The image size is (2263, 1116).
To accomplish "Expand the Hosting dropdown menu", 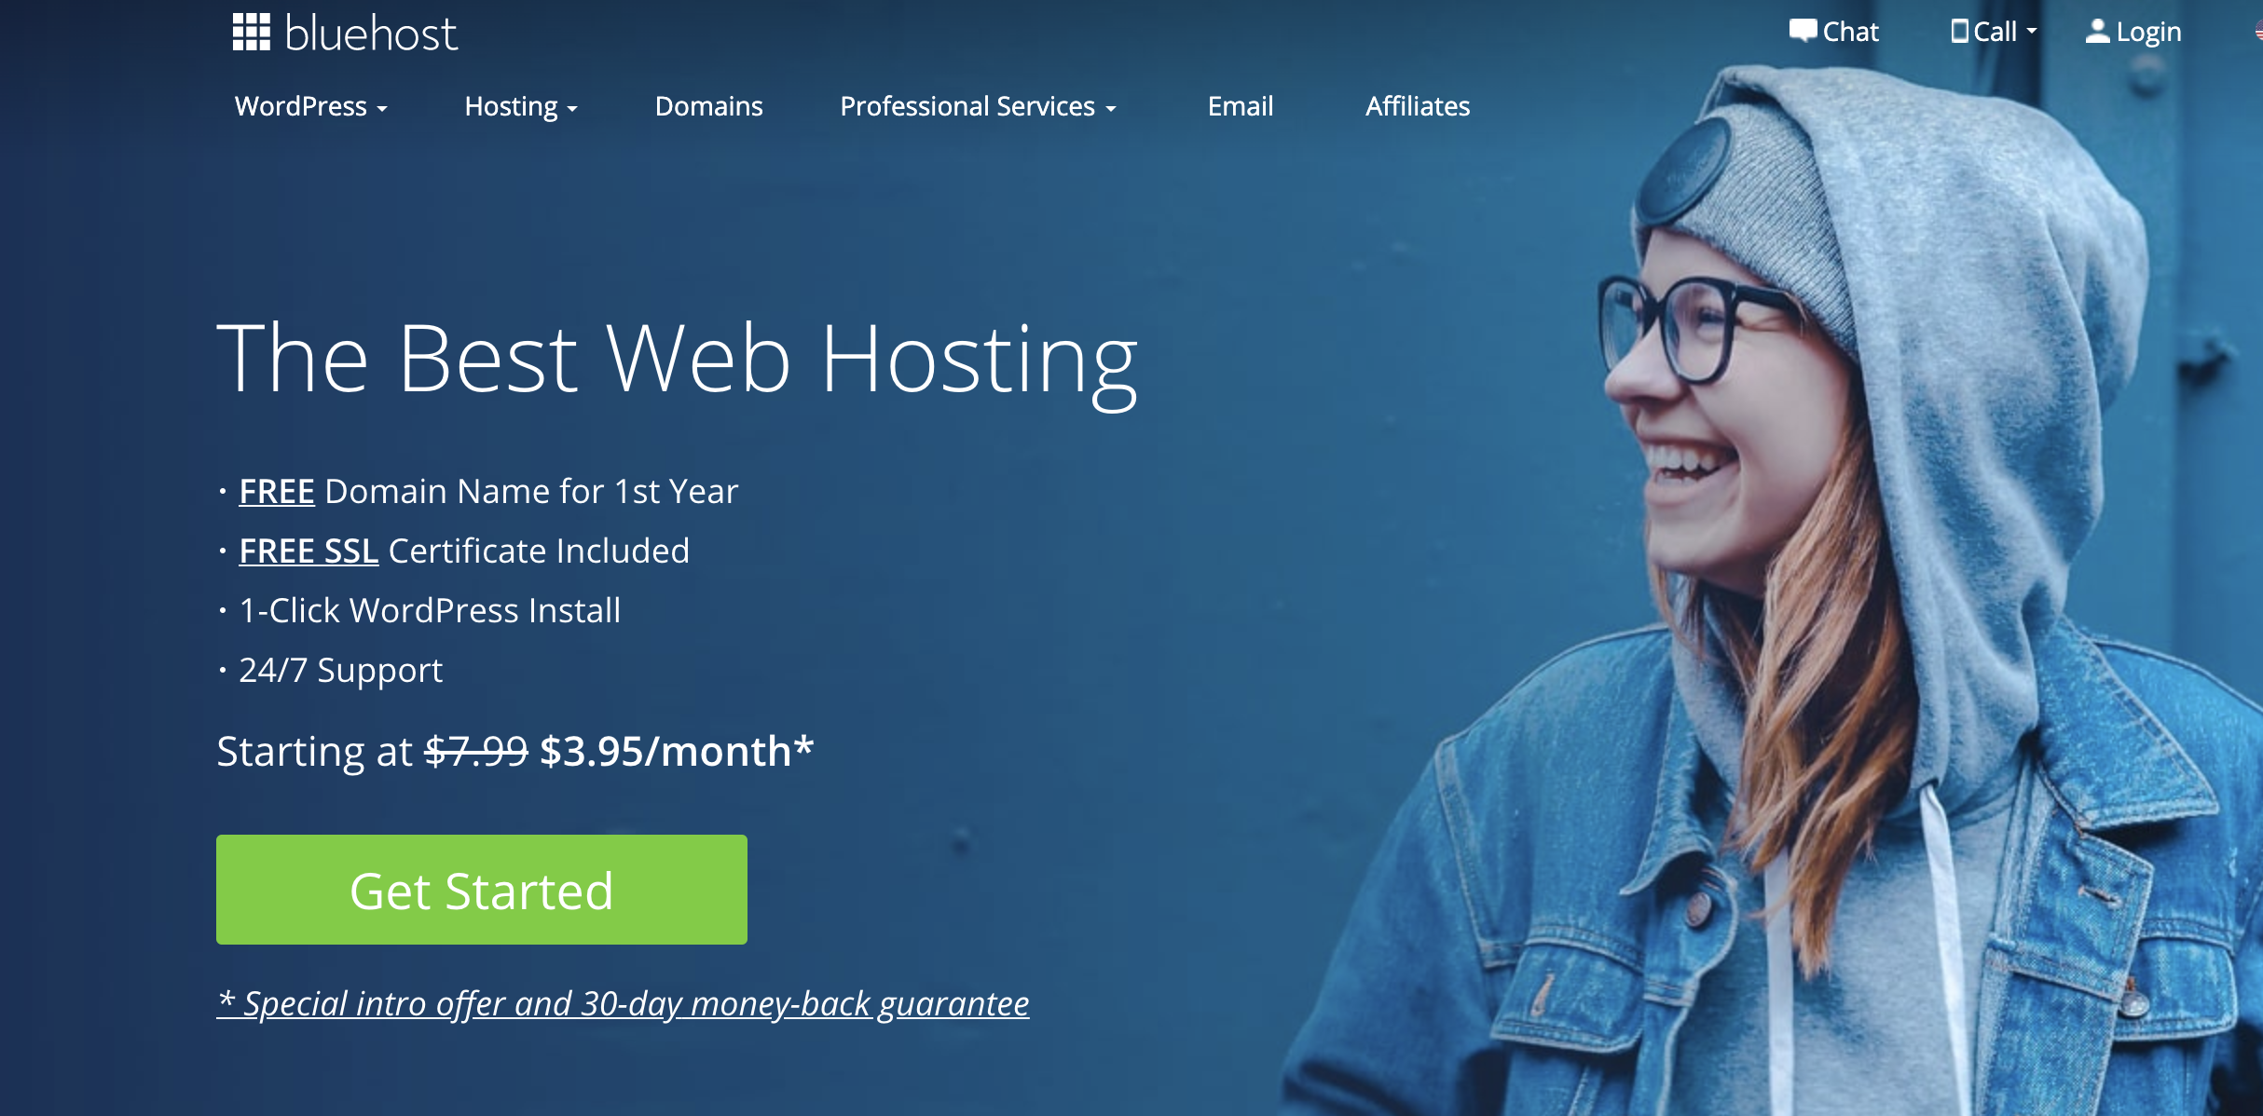I will click(x=521, y=106).
